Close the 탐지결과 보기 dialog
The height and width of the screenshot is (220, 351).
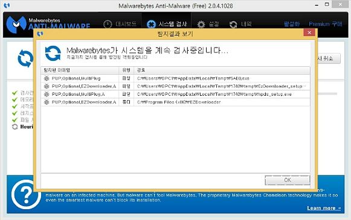click(309, 33)
